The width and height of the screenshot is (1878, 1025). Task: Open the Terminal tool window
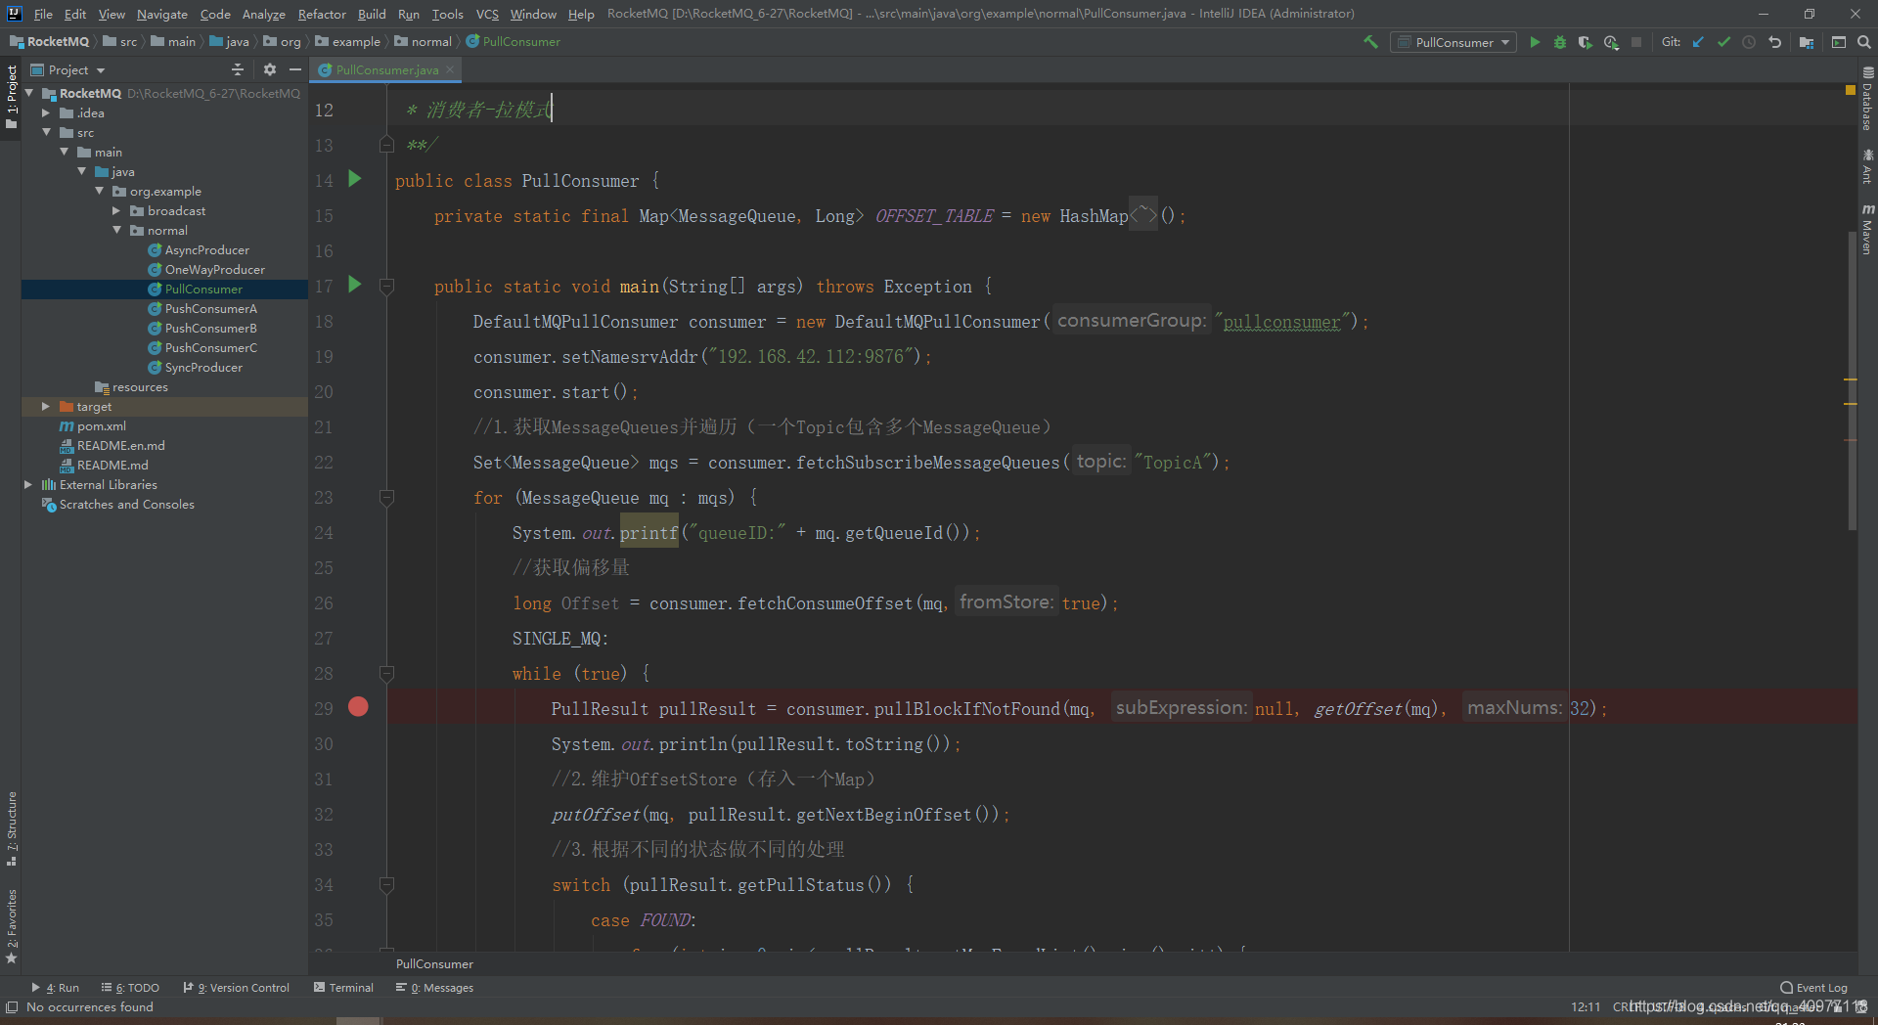(343, 988)
